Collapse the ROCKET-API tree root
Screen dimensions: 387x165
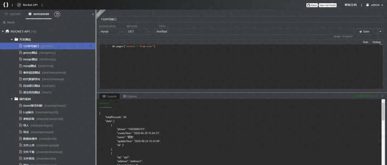[3, 31]
